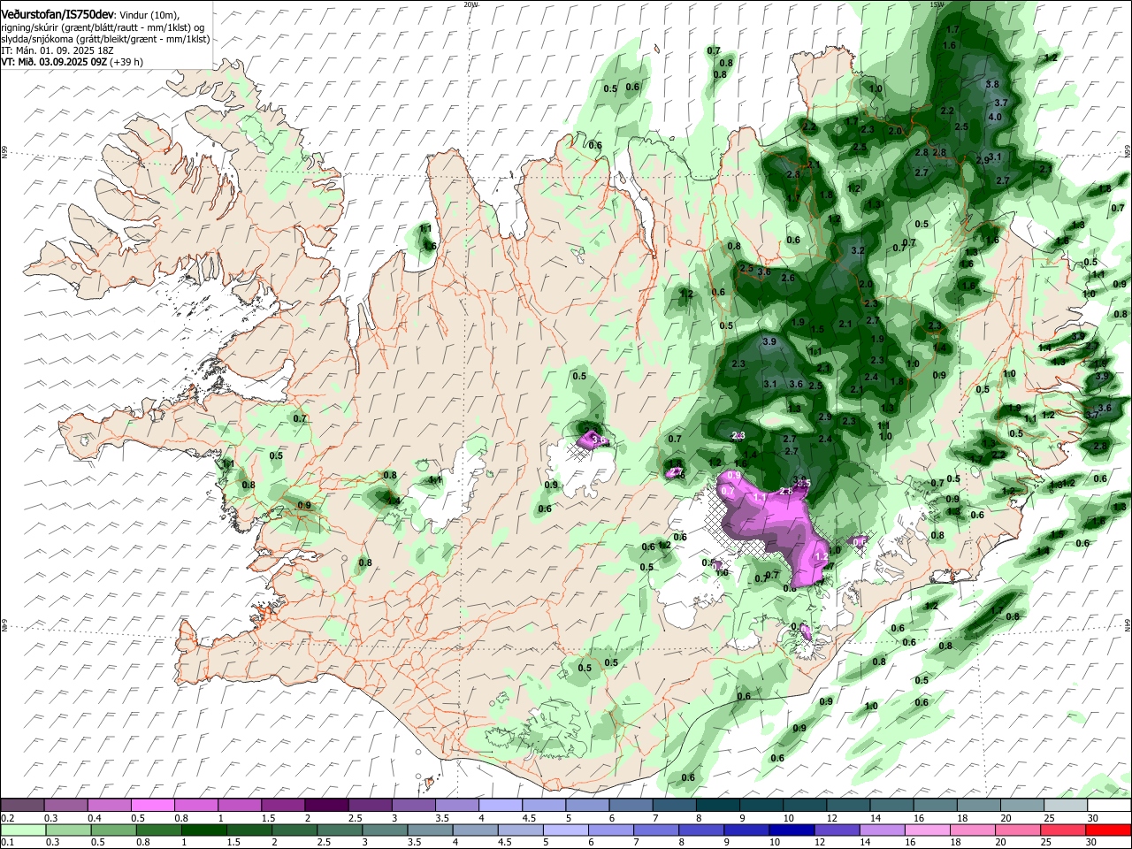Pick lower legend swatch starting at 2
Screen dimensions: 1132x849
[x=294, y=830]
